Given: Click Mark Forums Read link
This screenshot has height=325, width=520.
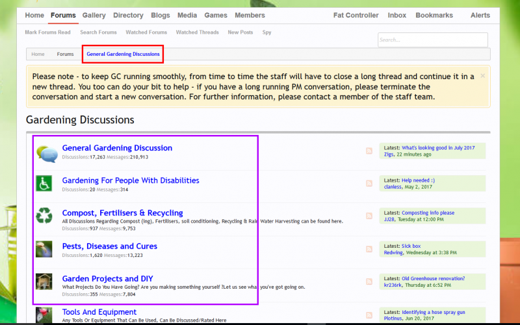Looking at the screenshot, I should [48, 32].
